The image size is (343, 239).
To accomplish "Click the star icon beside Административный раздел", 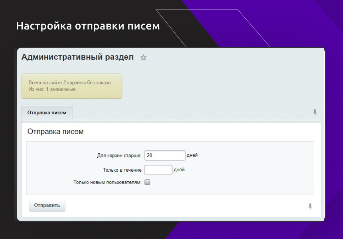I will pyautogui.click(x=144, y=58).
